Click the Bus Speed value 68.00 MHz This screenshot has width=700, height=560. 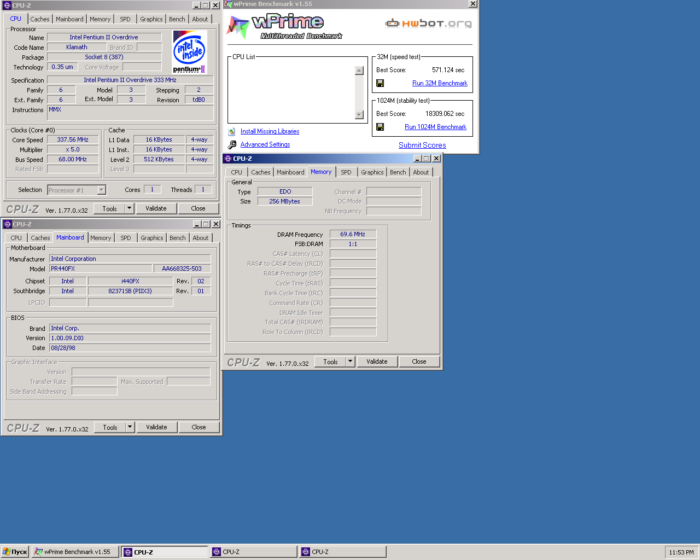73,159
